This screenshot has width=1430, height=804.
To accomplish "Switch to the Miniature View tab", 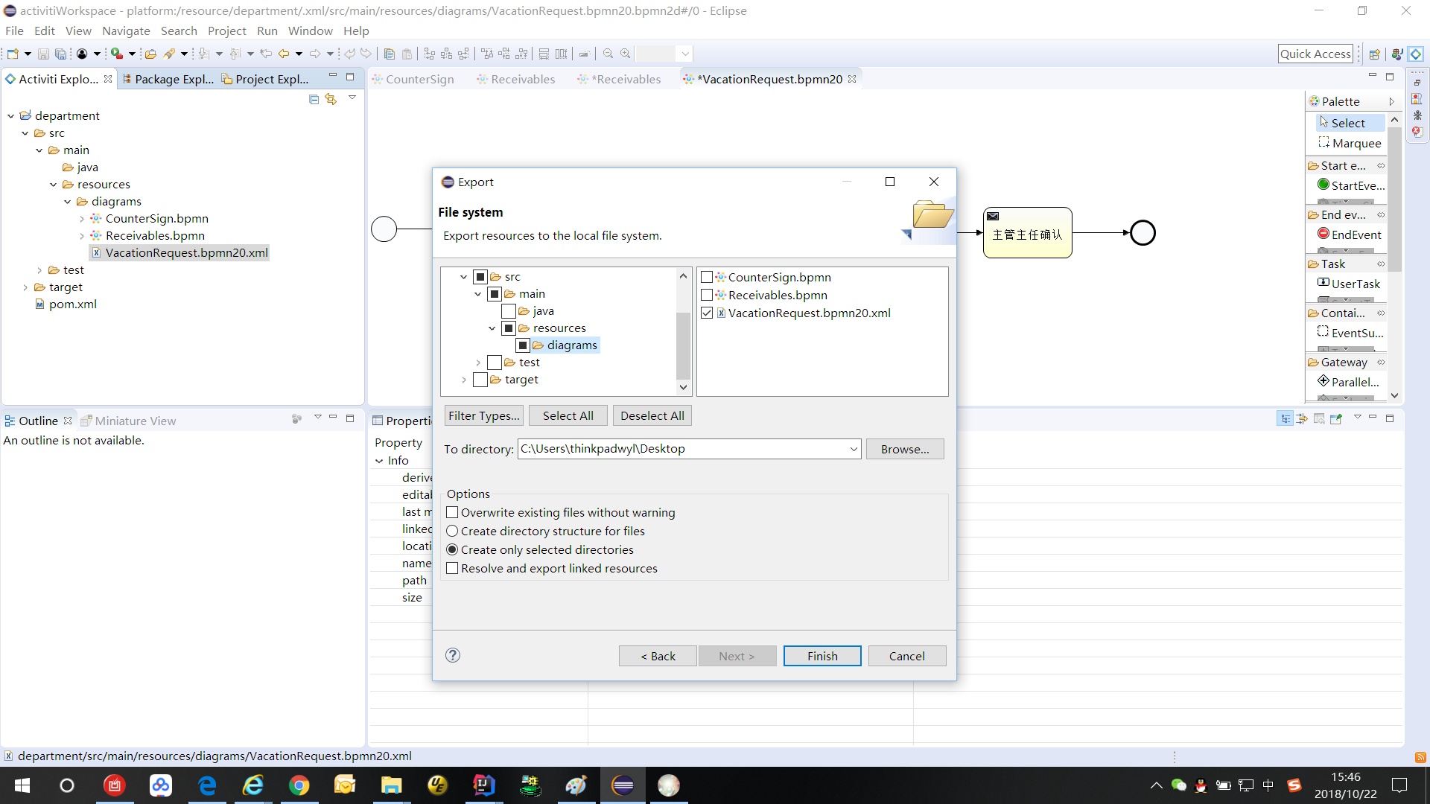I will pos(128,421).
